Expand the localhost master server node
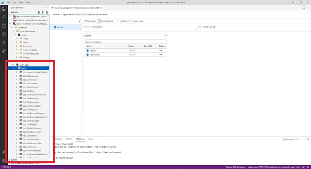This screenshot has width=311, height=169. pyautogui.click(x=10, y=20)
